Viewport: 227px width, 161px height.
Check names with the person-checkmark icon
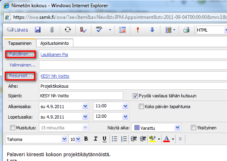coord(83,30)
